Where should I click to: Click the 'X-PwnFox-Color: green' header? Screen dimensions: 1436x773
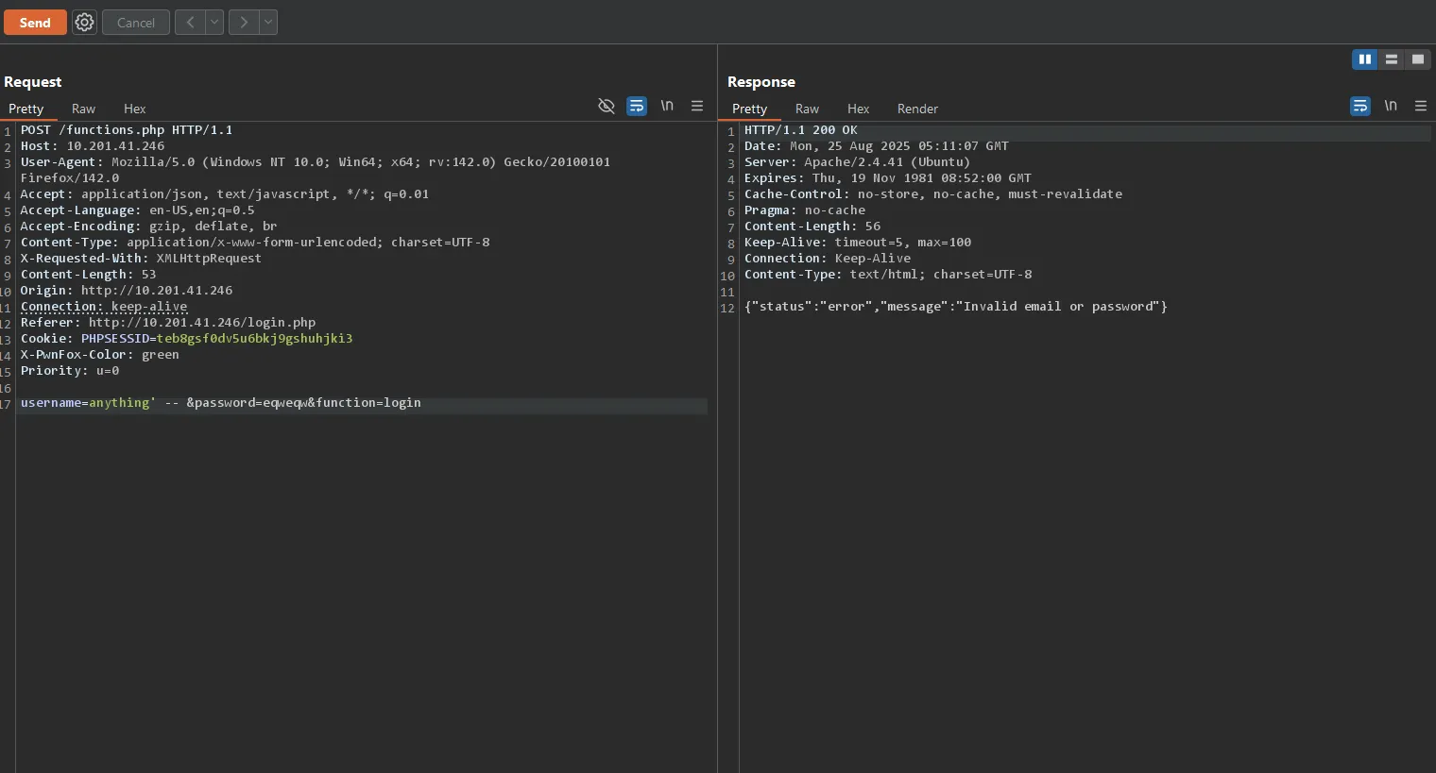pos(100,355)
